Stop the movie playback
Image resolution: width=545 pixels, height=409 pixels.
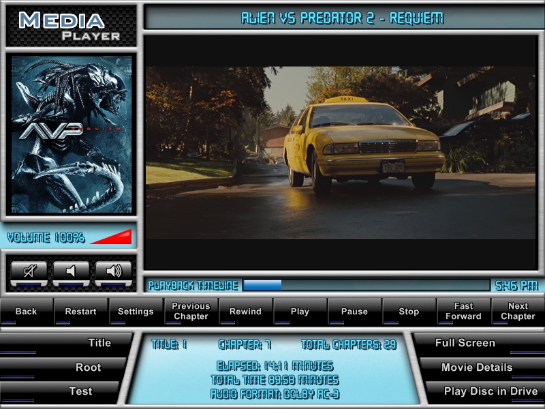tap(409, 312)
